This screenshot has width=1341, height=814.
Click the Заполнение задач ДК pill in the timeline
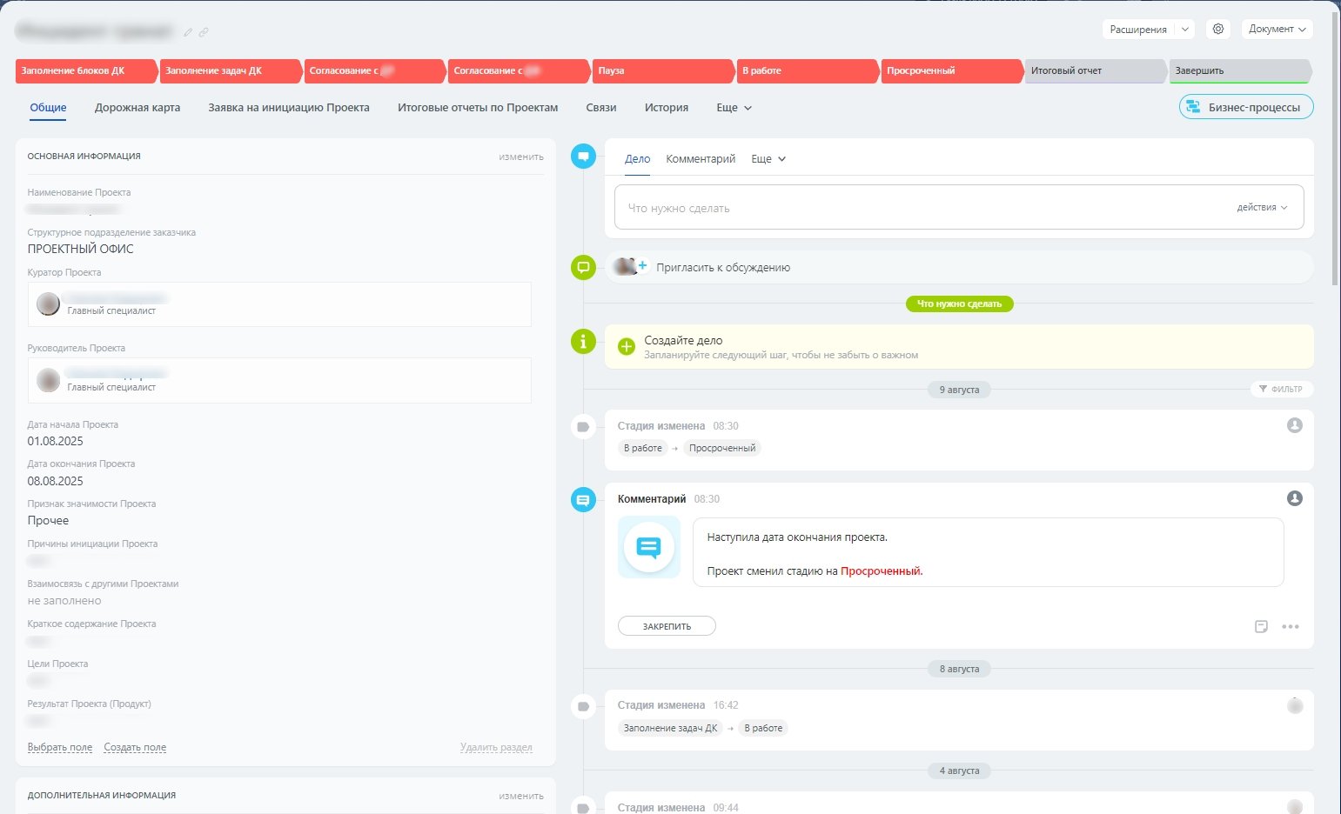[x=671, y=728]
